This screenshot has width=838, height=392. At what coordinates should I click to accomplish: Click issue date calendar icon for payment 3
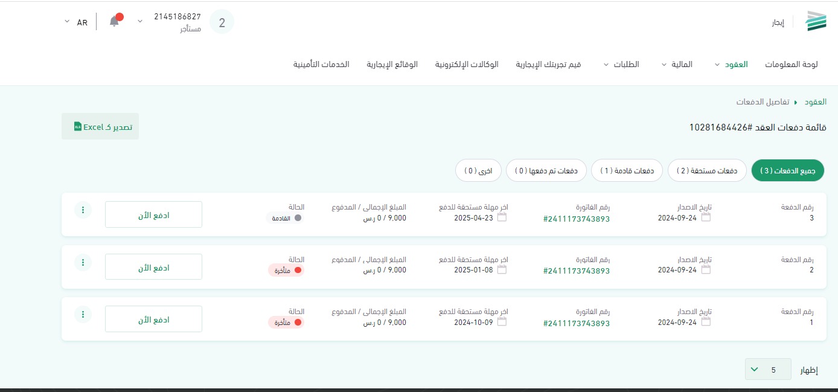click(x=706, y=217)
